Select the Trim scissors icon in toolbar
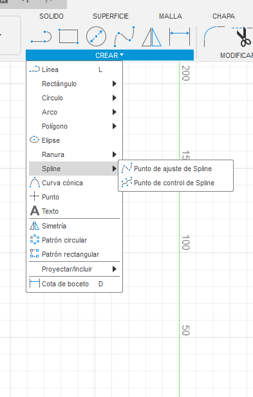The height and width of the screenshot is (397, 253). point(243,37)
